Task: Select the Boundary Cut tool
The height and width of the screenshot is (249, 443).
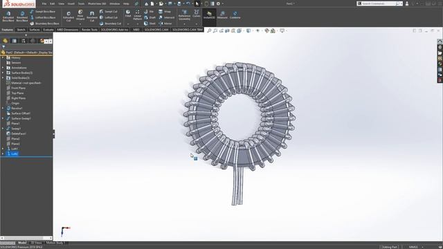Action: 110,24
